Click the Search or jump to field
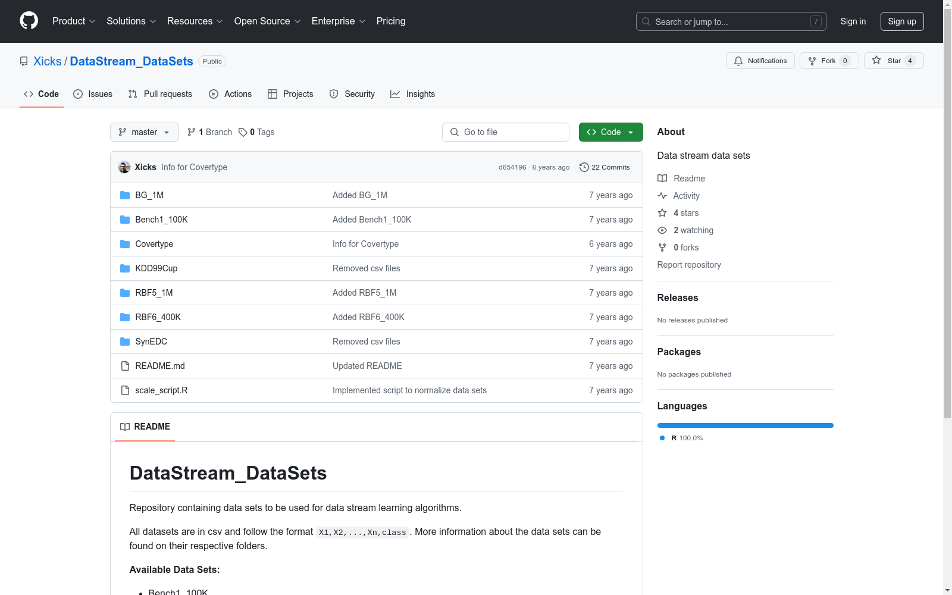The height and width of the screenshot is (595, 952). (x=731, y=21)
